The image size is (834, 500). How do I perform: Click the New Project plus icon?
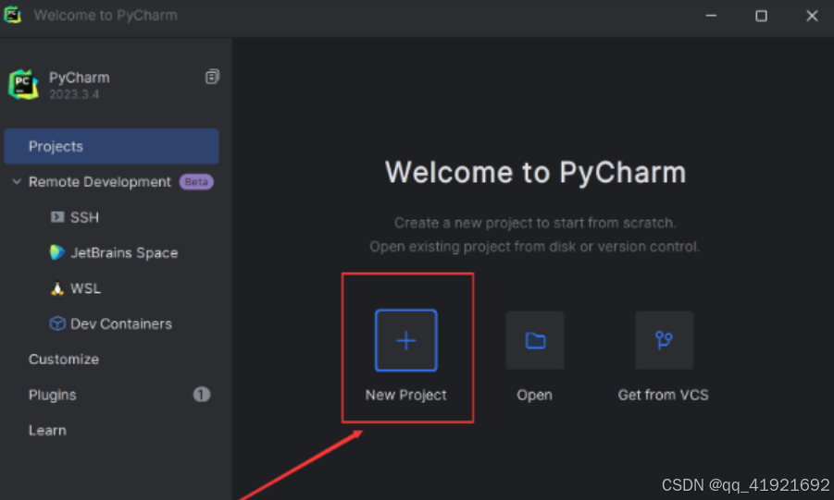pyautogui.click(x=405, y=340)
